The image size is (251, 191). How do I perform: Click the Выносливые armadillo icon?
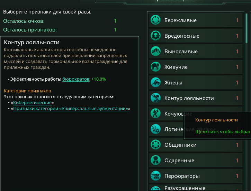tap(155, 51)
